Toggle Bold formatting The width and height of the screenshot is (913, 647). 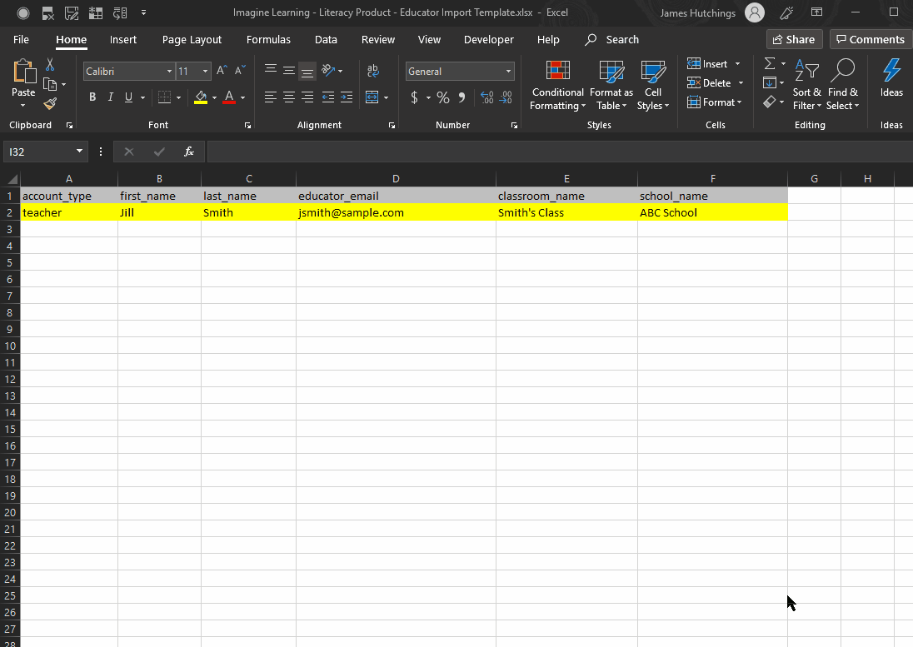click(92, 97)
